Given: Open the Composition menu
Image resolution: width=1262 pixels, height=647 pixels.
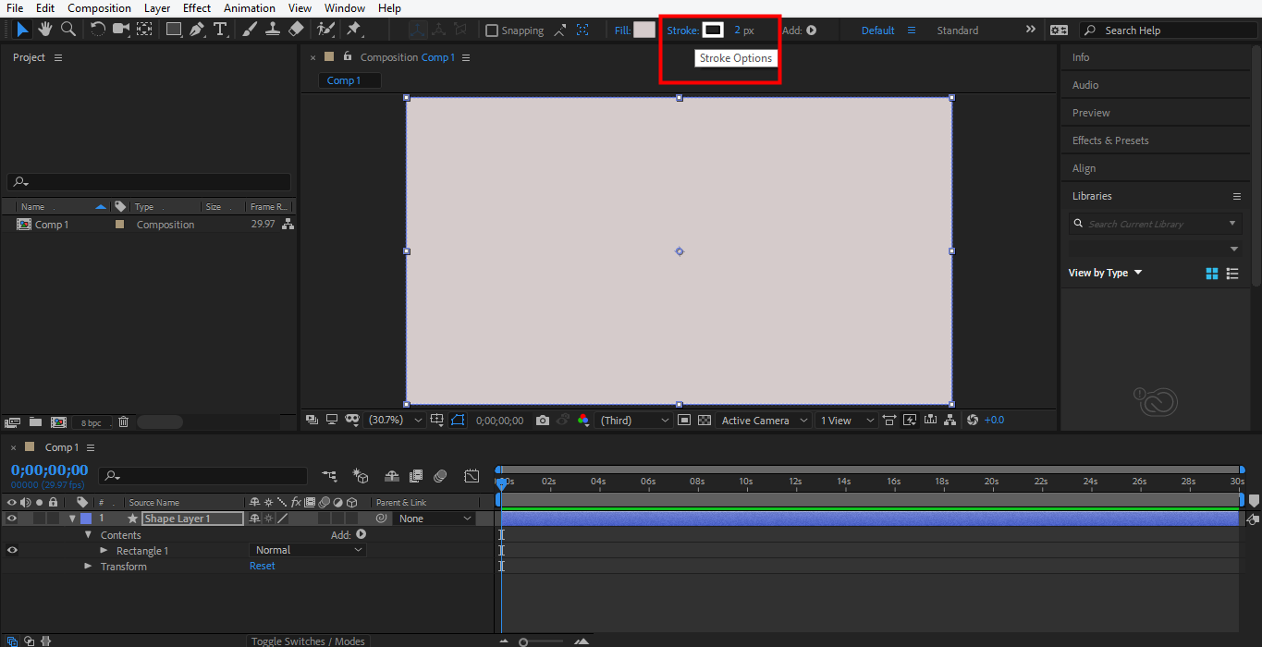Looking at the screenshot, I should coord(99,8).
